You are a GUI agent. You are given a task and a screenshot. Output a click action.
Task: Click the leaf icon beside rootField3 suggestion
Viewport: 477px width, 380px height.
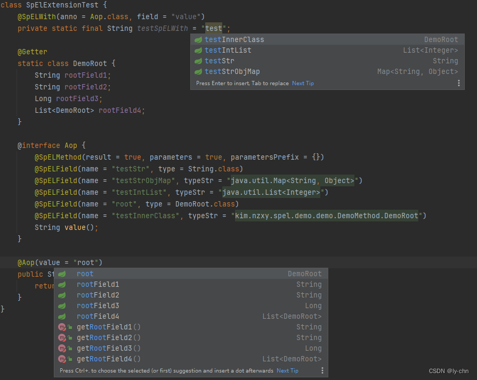coord(62,305)
